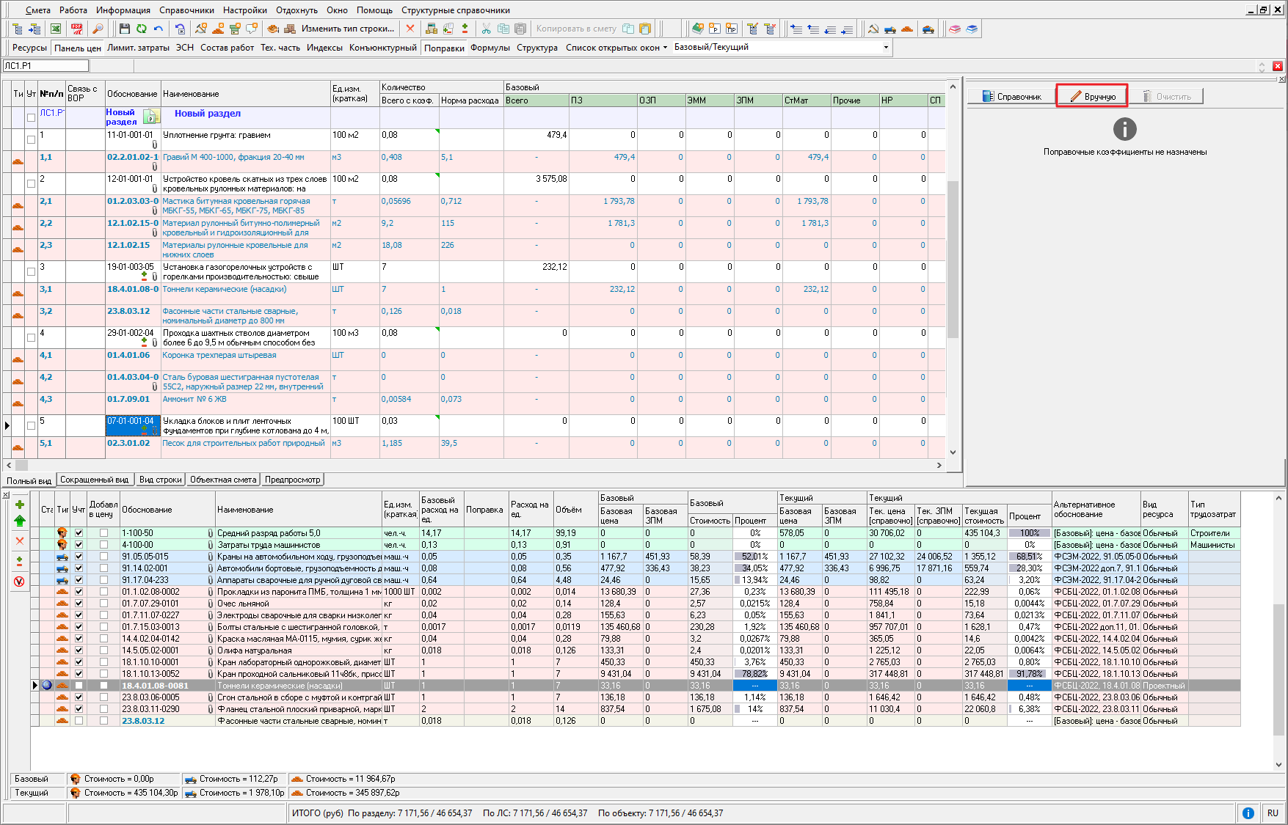Click the 'Вручную' button
The width and height of the screenshot is (1288, 825).
pyautogui.click(x=1092, y=96)
